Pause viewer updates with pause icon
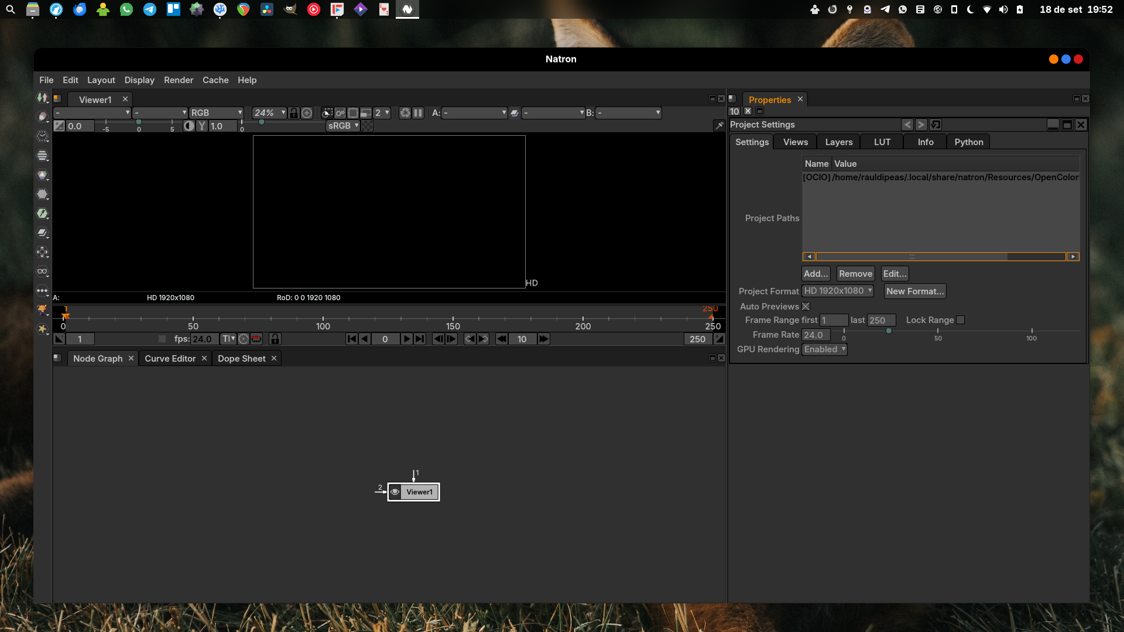Viewport: 1124px width, 632px height. [418, 113]
